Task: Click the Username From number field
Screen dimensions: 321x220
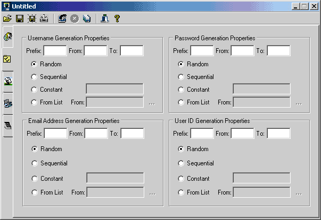Action: coord(96,50)
